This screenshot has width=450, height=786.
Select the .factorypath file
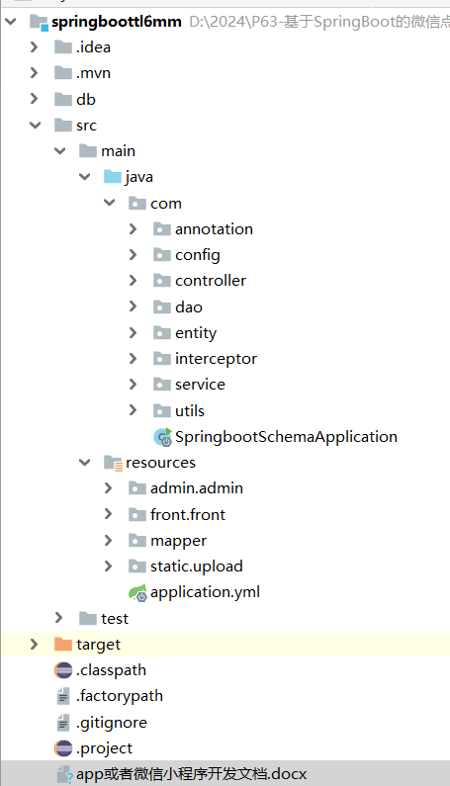coord(120,696)
